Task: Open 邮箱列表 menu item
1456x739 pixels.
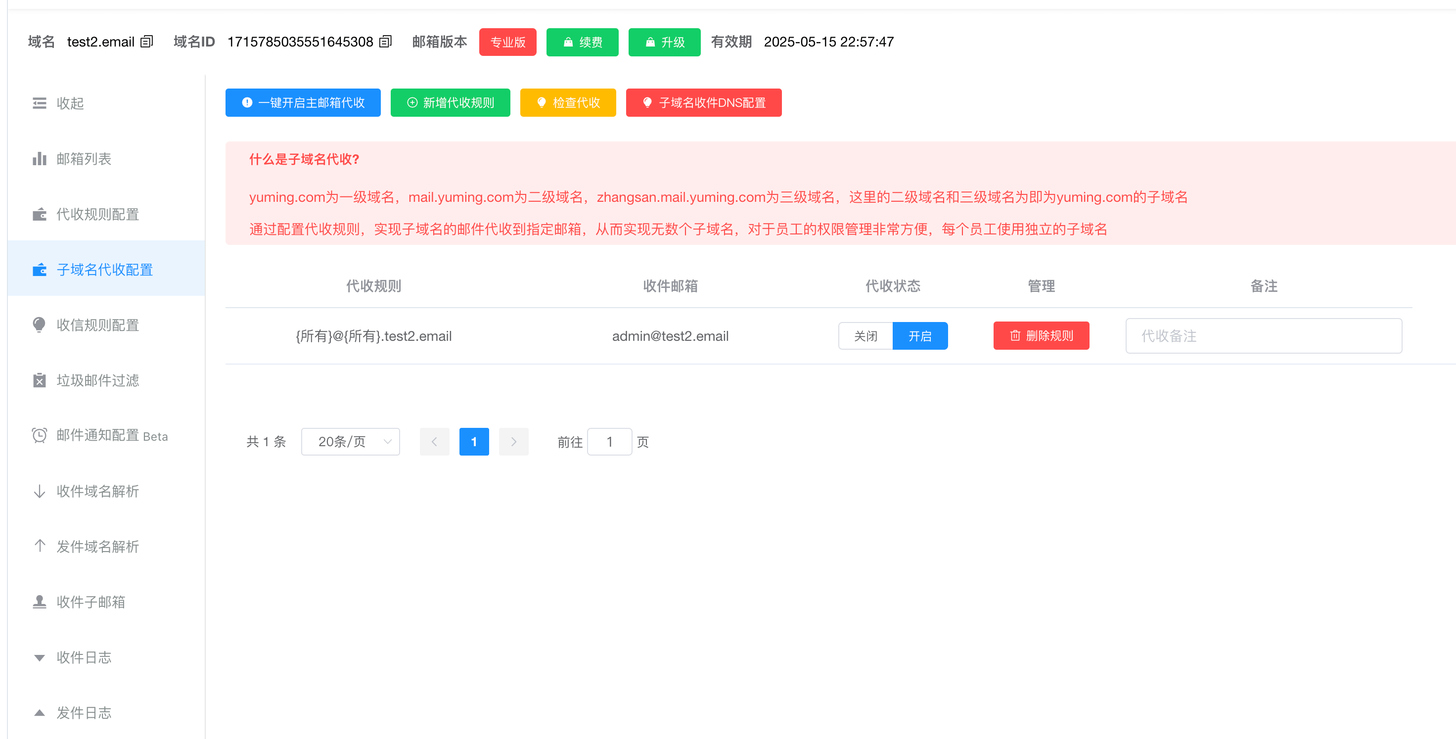Action: click(x=106, y=159)
